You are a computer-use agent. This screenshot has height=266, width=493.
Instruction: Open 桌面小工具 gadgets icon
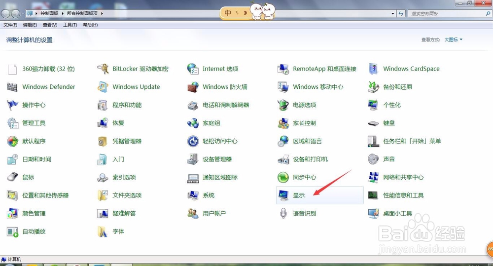[x=373, y=213]
